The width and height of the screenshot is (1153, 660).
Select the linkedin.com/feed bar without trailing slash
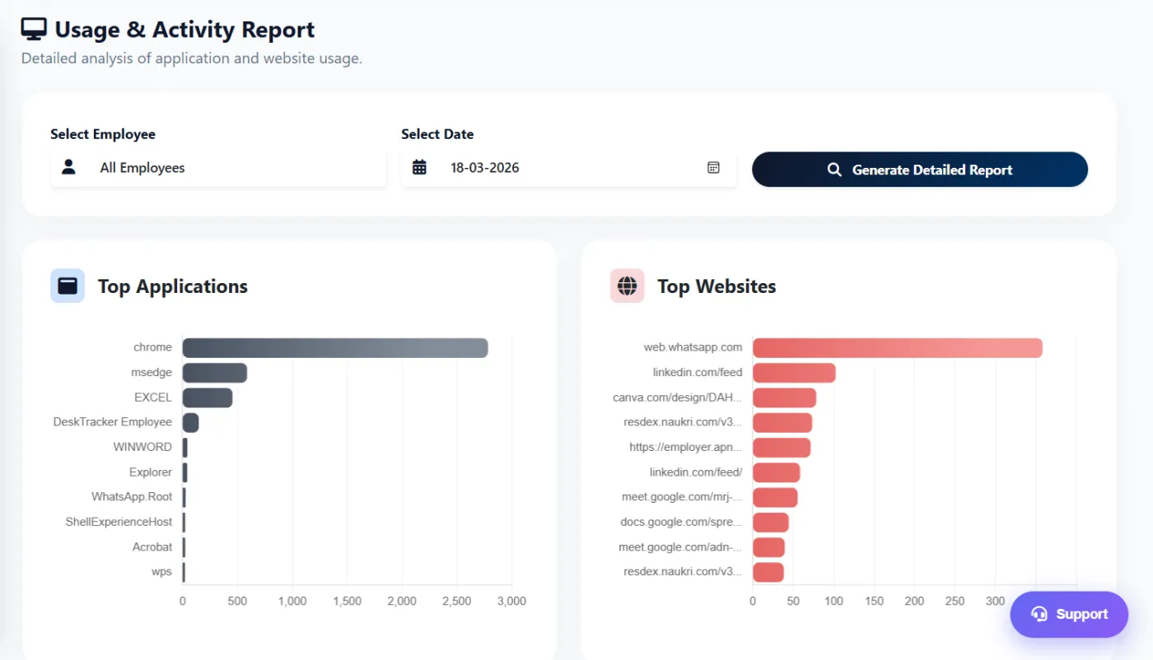pyautogui.click(x=794, y=373)
